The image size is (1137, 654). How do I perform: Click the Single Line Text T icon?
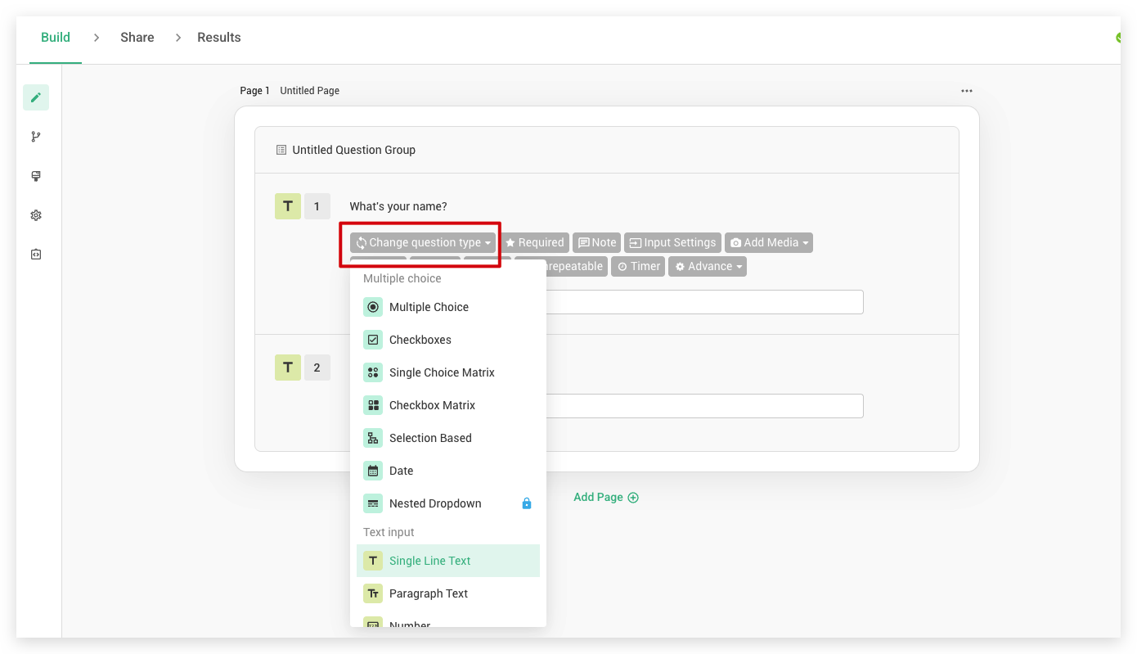[x=373, y=561]
